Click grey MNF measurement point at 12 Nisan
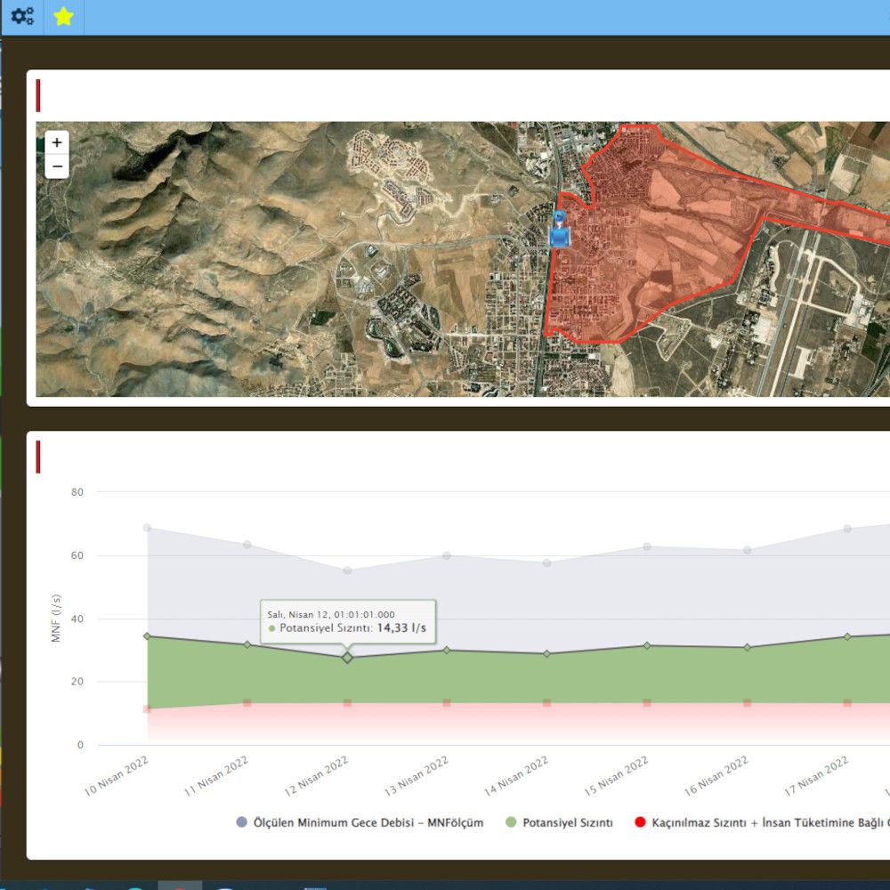 tap(347, 570)
